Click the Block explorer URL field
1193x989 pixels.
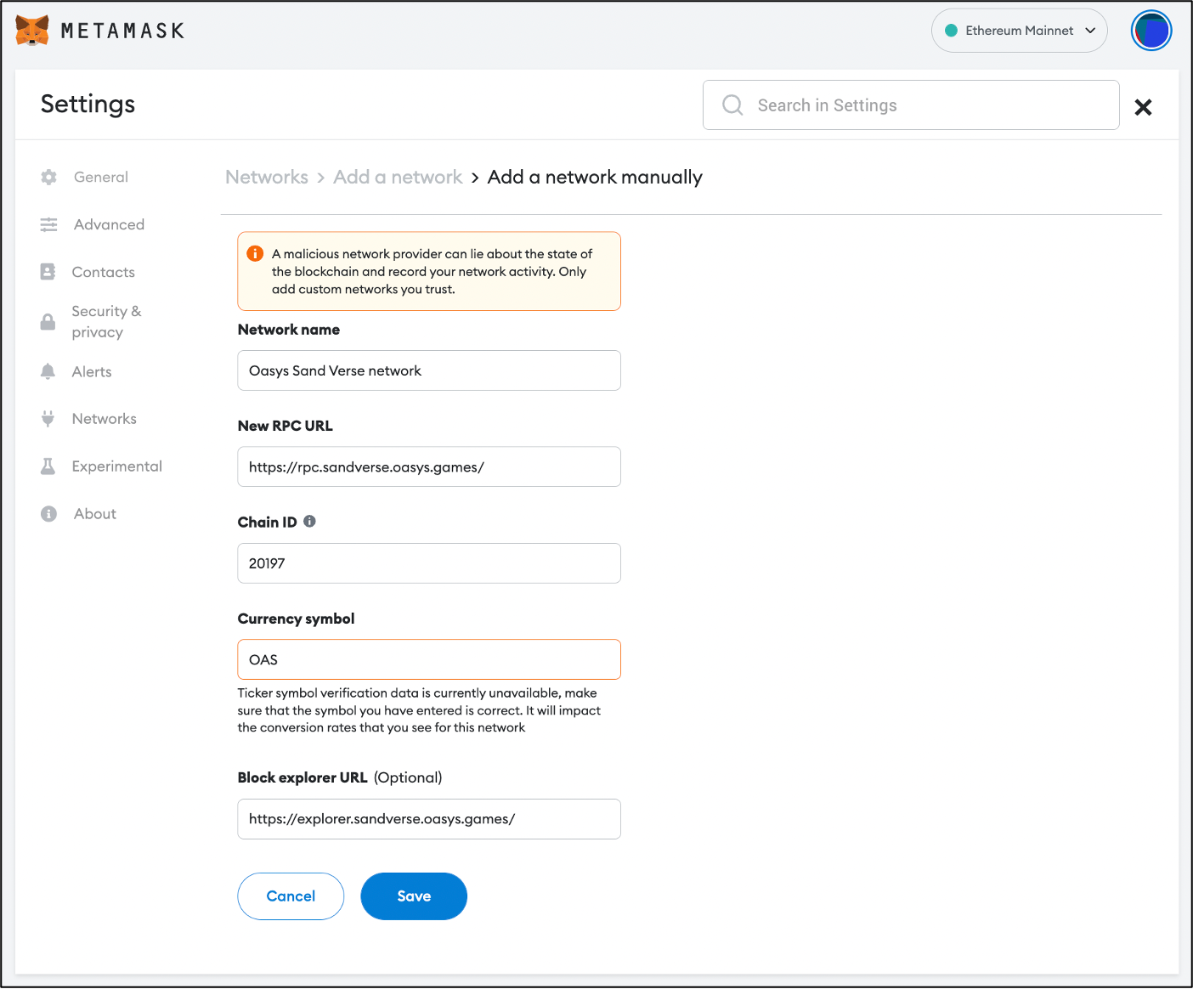(429, 819)
